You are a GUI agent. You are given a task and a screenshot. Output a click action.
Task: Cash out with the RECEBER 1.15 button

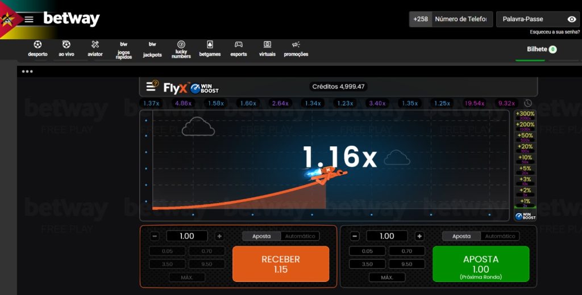(281, 264)
